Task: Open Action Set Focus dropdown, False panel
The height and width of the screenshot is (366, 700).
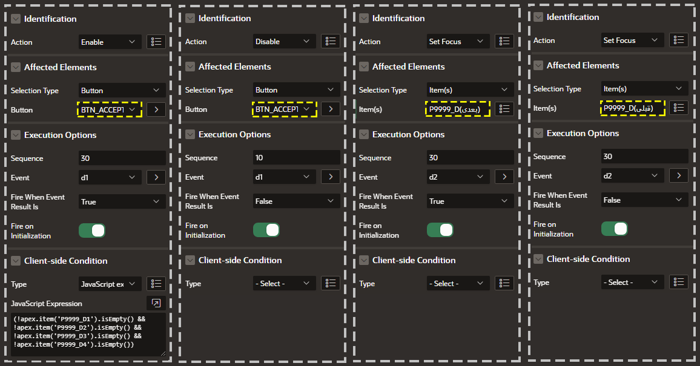Action: tap(633, 40)
